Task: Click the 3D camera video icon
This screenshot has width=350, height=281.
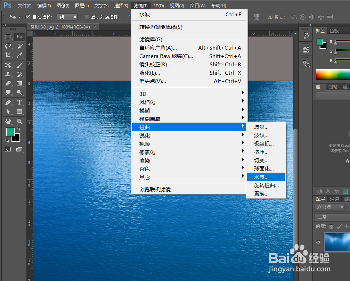Action: pos(330,17)
